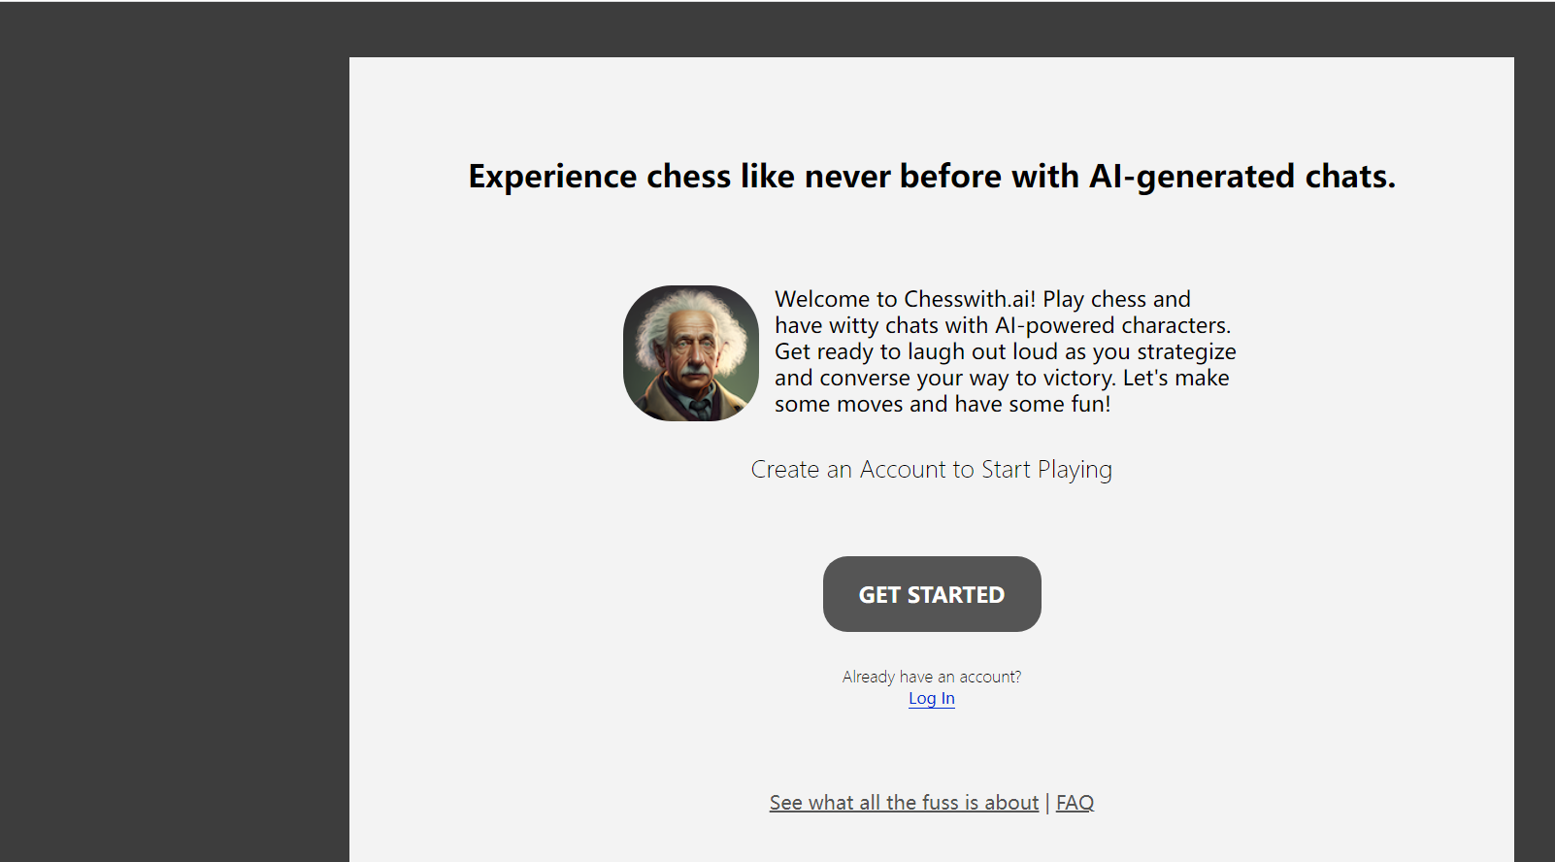This screenshot has height=862, width=1555.
Task: Open the FAQ link
Action: [1075, 803]
